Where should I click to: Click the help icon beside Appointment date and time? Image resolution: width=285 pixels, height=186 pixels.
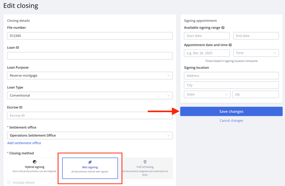(230, 45)
